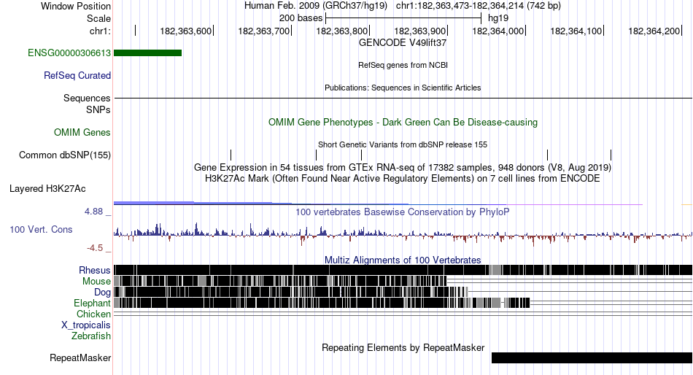693x375 pixels.
Task: Click the 200 bases scale bar
Action: pos(403,18)
